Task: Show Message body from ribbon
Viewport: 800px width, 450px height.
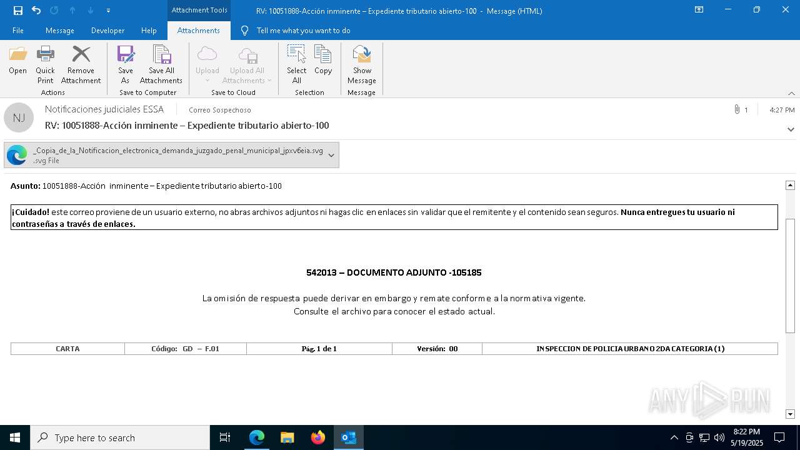Action: [362, 65]
